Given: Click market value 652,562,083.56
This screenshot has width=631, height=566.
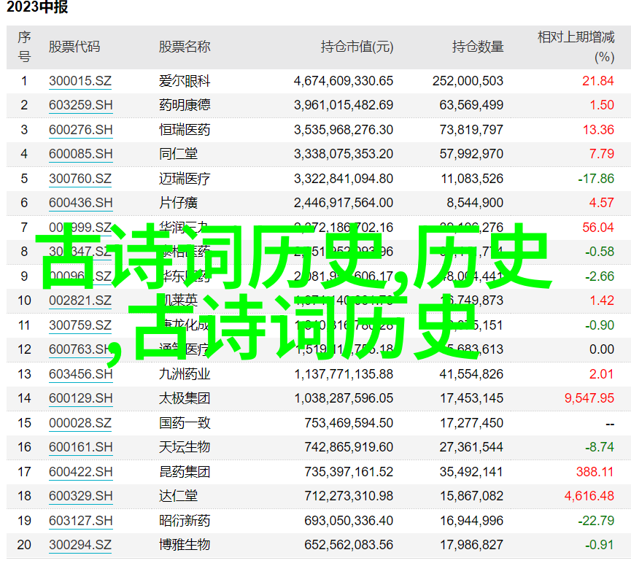Looking at the screenshot, I should click(x=349, y=545).
